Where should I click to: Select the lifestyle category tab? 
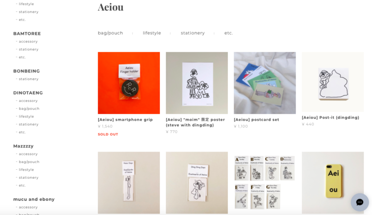click(x=152, y=33)
